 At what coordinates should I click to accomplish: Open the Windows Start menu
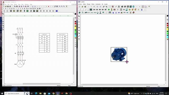[2, 93]
